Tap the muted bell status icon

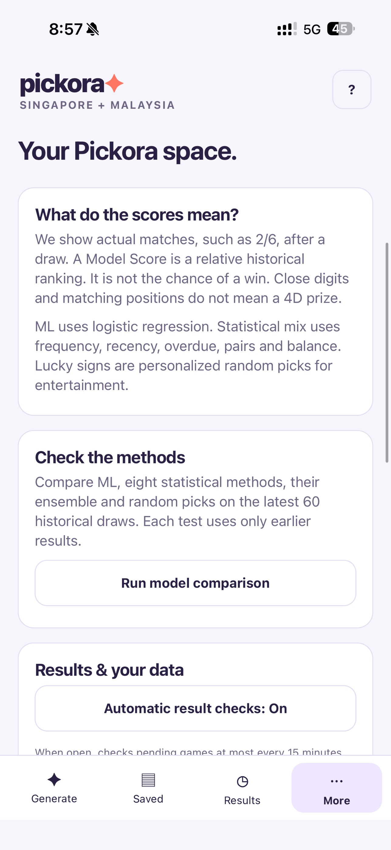click(x=93, y=29)
